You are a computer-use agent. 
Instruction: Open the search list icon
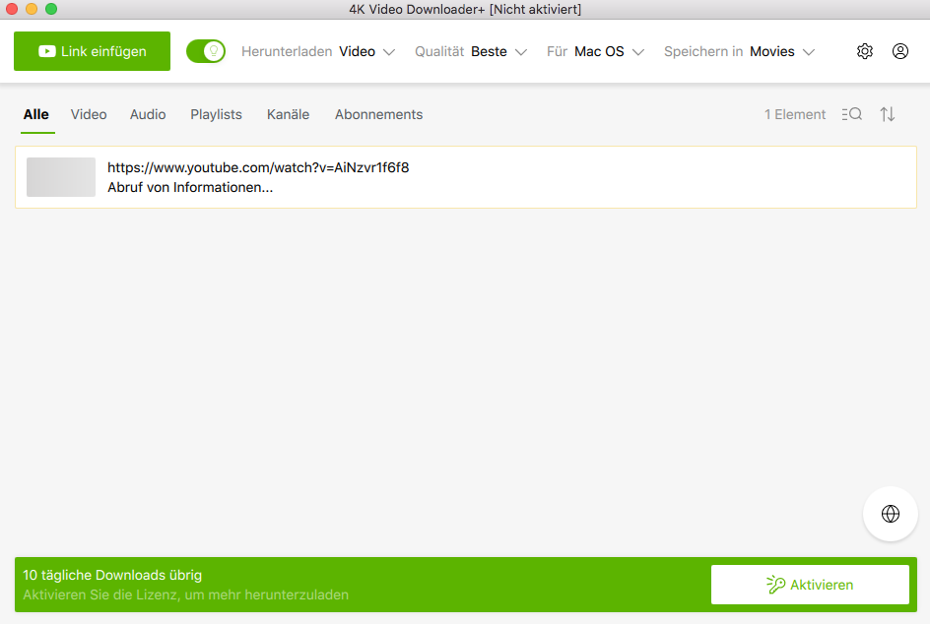click(x=852, y=114)
